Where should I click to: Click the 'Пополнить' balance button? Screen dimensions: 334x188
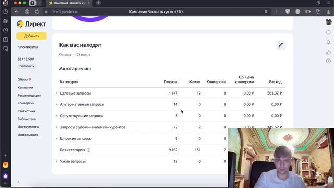click(27, 66)
